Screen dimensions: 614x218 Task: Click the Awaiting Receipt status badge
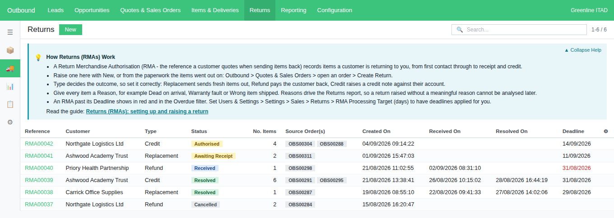(214, 156)
